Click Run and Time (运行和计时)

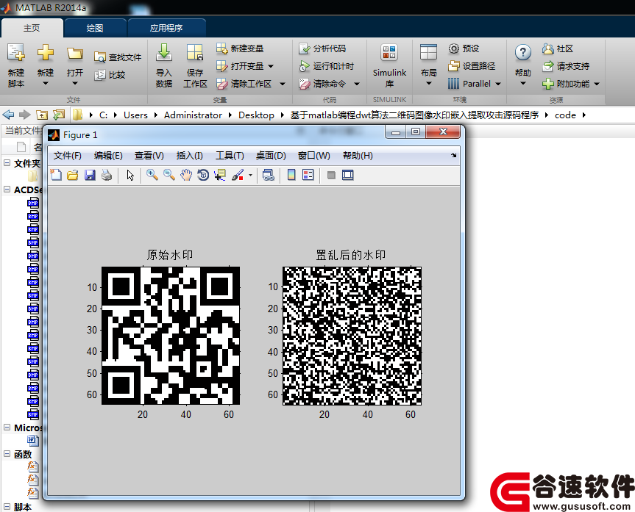pyautogui.click(x=327, y=66)
